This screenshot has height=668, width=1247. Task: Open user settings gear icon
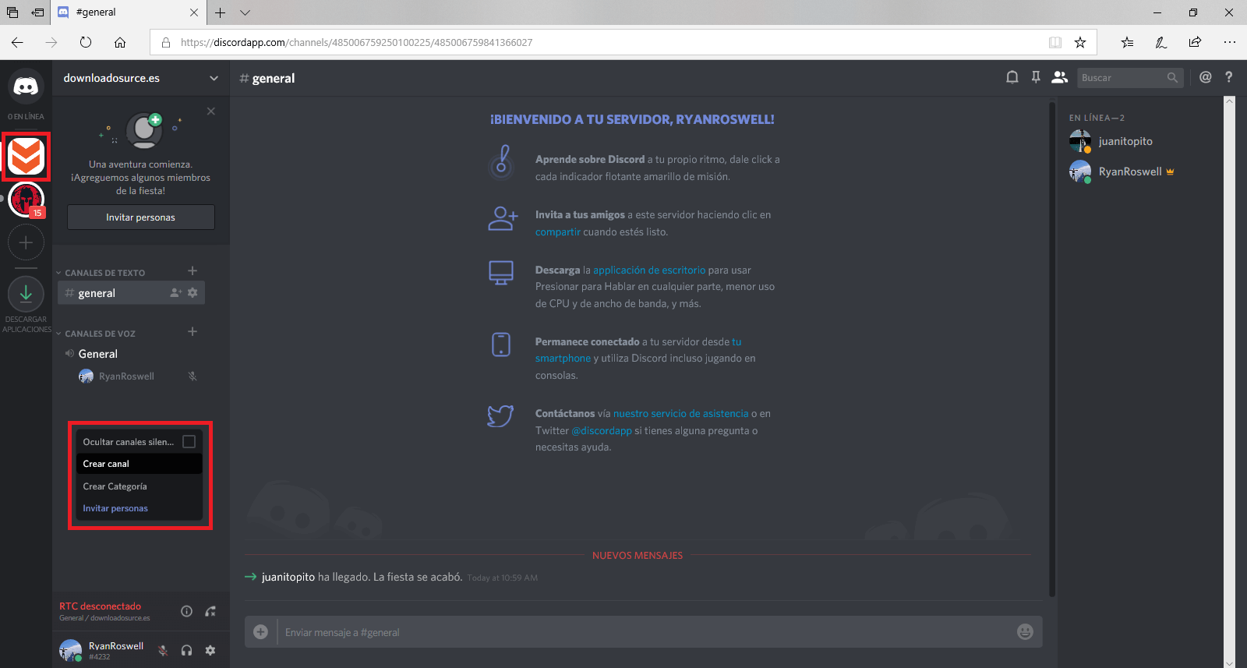pos(210,650)
